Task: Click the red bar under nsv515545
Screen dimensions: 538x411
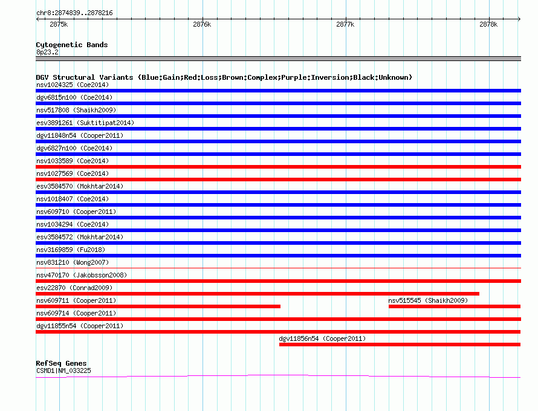Action: (x=455, y=306)
